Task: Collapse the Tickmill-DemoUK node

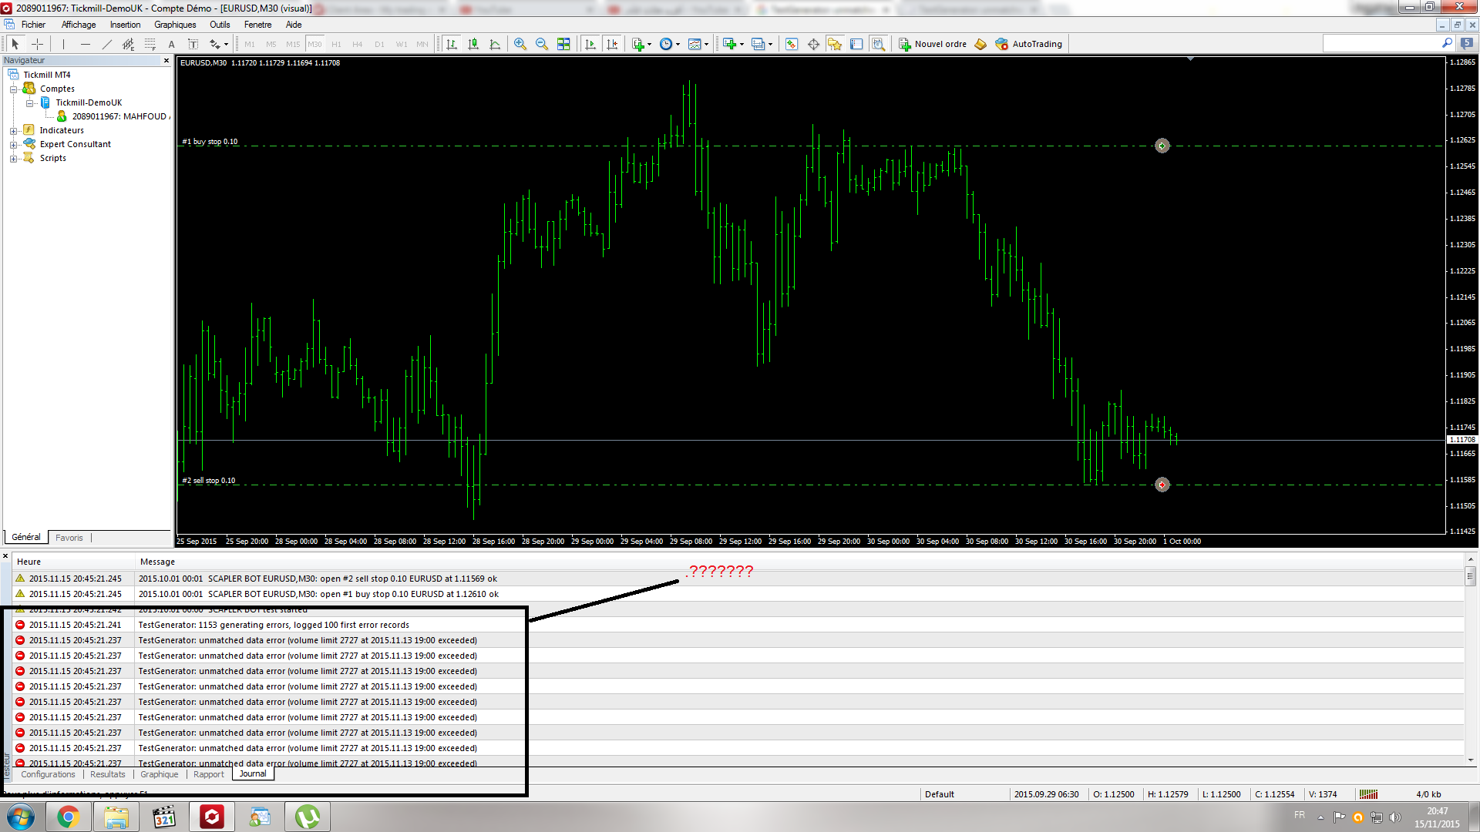Action: pos(29,103)
